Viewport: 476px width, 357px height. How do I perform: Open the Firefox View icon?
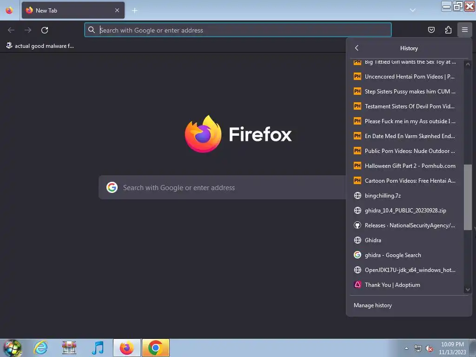(9, 10)
